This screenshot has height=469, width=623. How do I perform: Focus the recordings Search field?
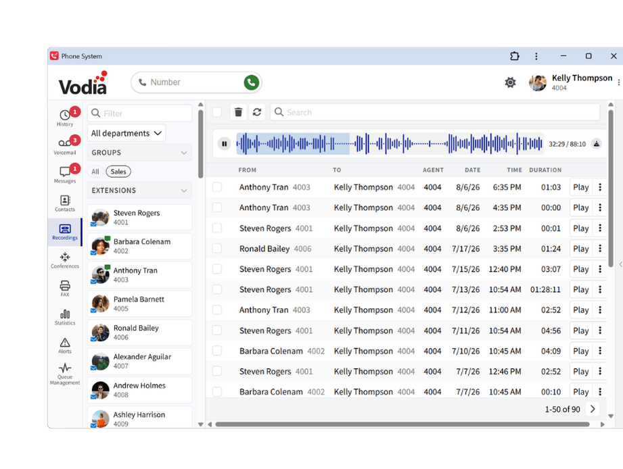pos(435,112)
